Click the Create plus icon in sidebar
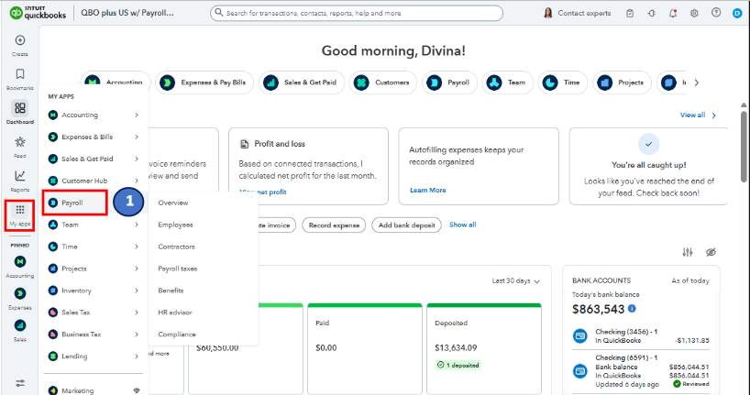 [x=20, y=41]
